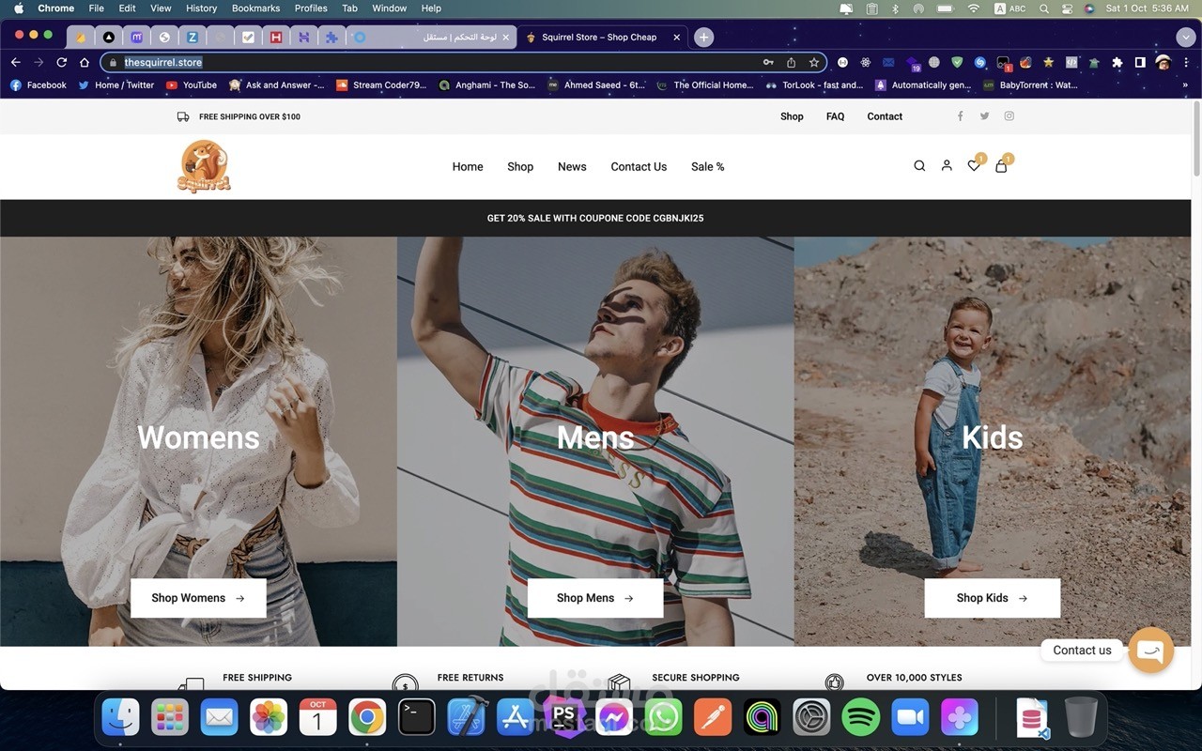This screenshot has height=751, width=1202.
Task: Open the Instagram icon in the top bar
Action: click(1009, 115)
